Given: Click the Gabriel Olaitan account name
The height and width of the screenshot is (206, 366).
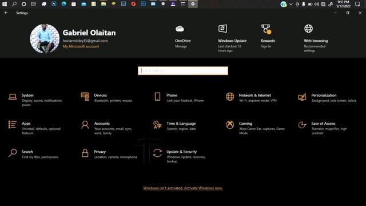Looking at the screenshot, I should coord(89,33).
